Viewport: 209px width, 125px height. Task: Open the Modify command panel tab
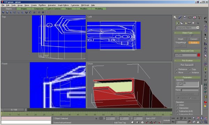click(180, 17)
